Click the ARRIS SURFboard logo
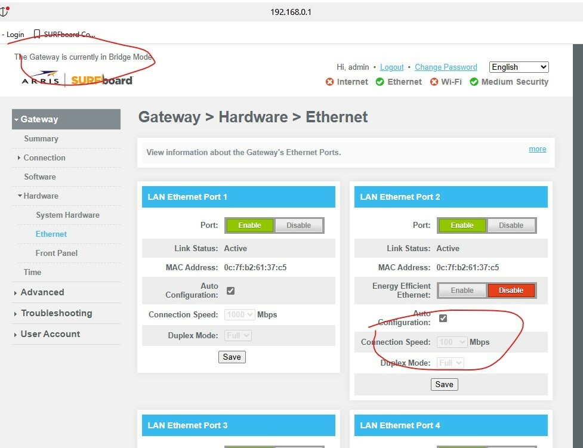Viewport: 583px width, 448px height. pos(78,79)
